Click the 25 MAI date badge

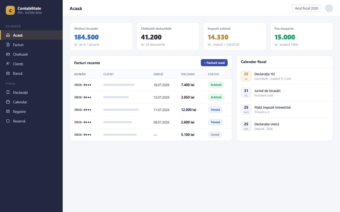click(x=246, y=126)
